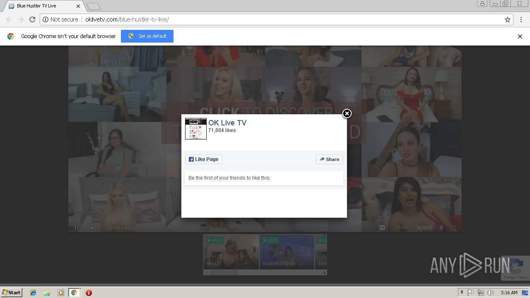This screenshot has width=530, height=298.
Task: Bookmark this page with the star icon
Action: point(508,19)
